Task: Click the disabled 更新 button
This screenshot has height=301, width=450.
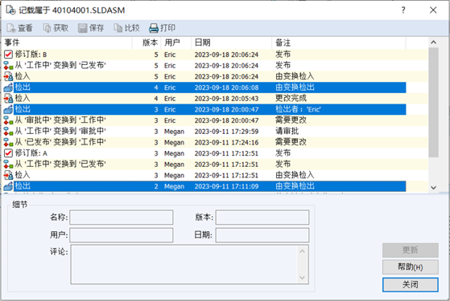Action: point(410,250)
